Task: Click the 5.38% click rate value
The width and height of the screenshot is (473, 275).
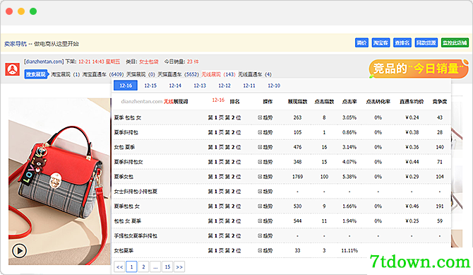Action: 349,177
